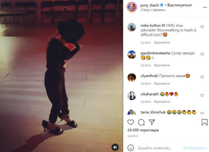This screenshot has width=209, height=152.
Task: Reply to ulyan0vski's comment via Відповісти
Action: tap(162, 83)
